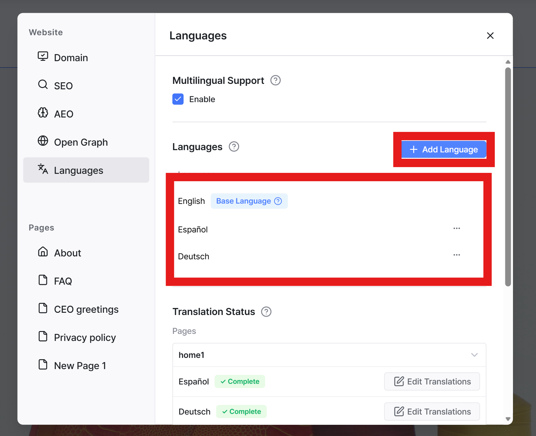This screenshot has height=436, width=536.
Task: Close the Languages settings dialog
Action: (x=490, y=36)
